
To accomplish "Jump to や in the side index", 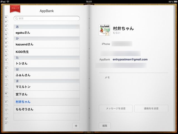I will 6,47.
